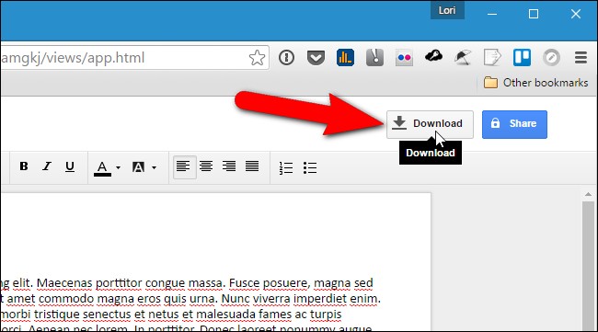
Task: Open the blue bar chart extension
Action: tap(345, 58)
